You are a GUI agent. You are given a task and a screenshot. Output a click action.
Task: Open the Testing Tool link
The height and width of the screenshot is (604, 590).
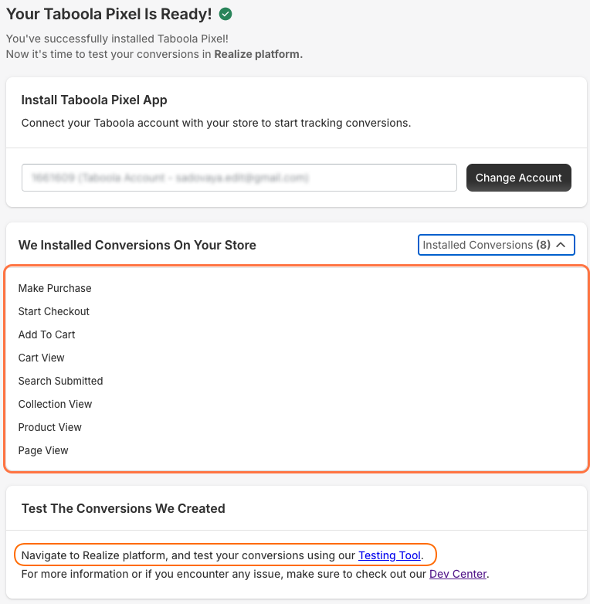389,555
